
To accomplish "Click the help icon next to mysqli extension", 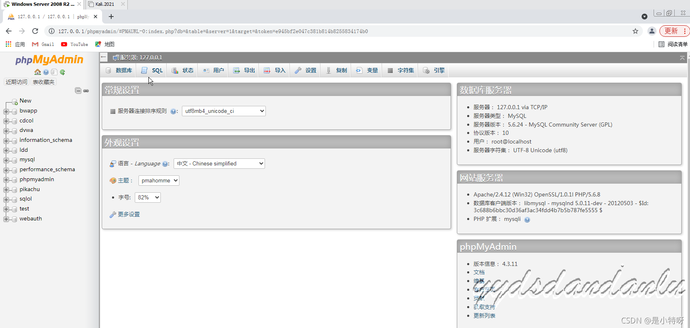I will pos(527,220).
